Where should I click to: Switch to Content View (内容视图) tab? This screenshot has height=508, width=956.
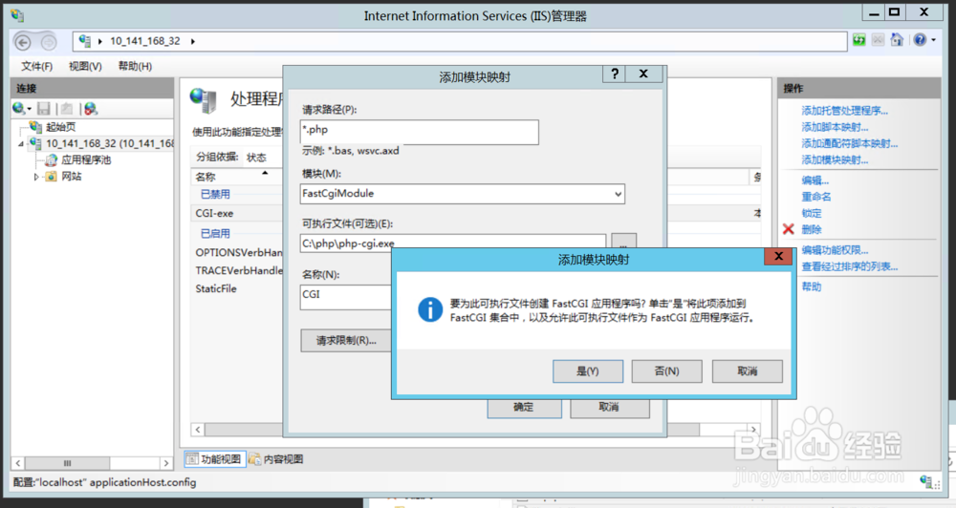click(x=276, y=458)
